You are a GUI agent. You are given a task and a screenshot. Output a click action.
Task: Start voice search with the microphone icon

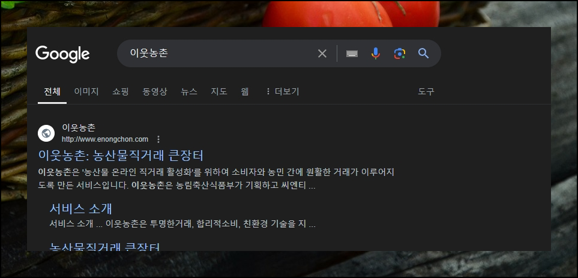pos(375,54)
